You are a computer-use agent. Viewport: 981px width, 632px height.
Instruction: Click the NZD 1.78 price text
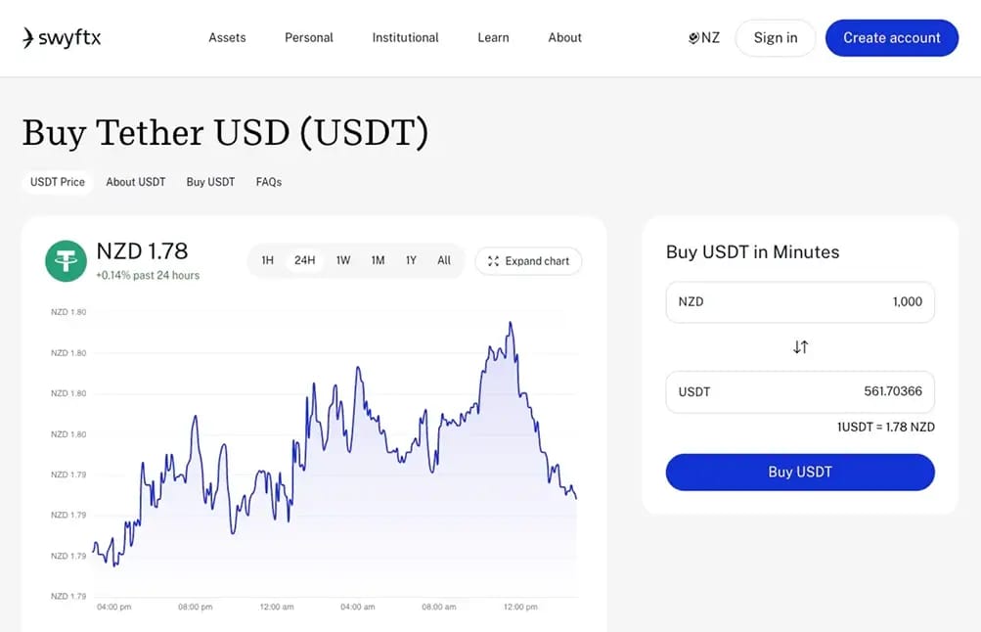point(142,250)
